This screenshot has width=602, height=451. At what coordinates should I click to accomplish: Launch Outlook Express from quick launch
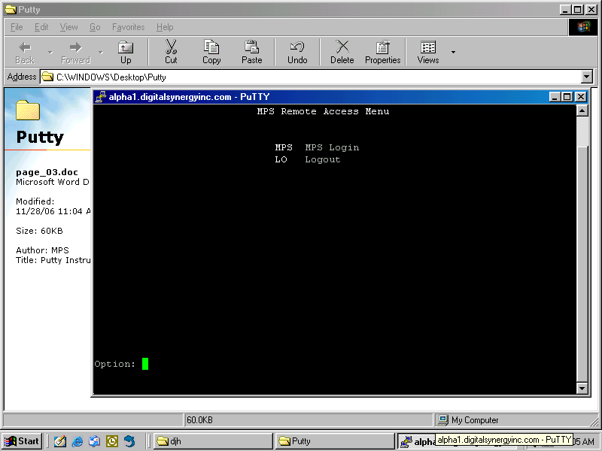coord(95,441)
